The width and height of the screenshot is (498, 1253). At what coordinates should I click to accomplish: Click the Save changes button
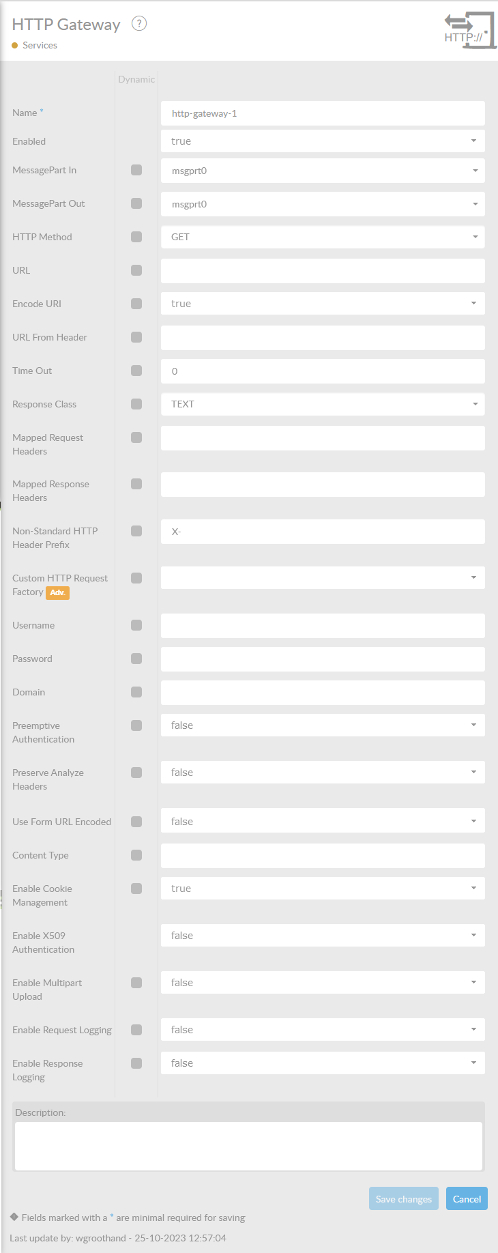[404, 1199]
